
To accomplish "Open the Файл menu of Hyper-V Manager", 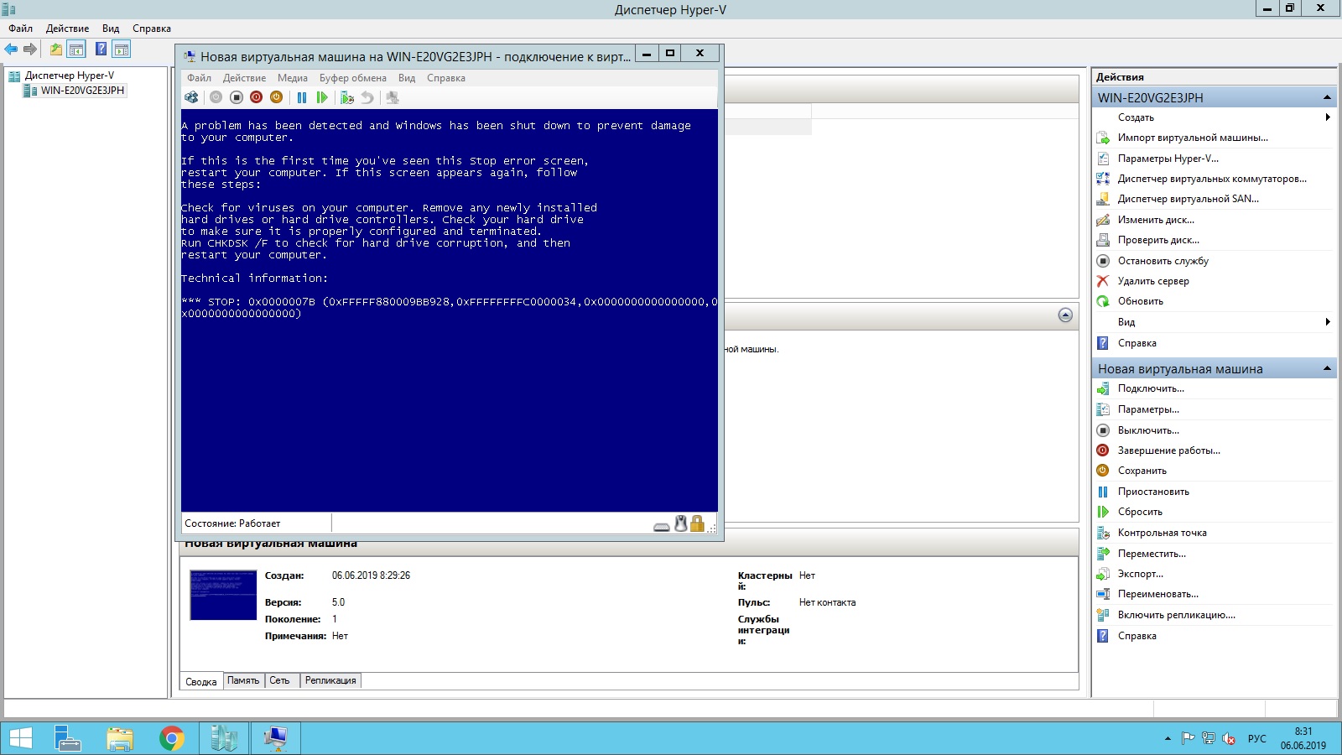I will click(x=21, y=29).
